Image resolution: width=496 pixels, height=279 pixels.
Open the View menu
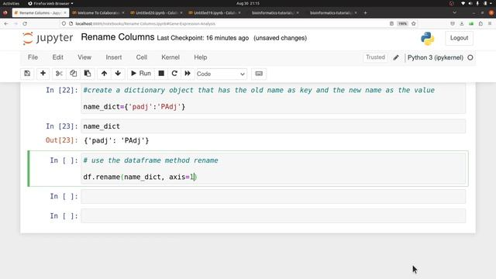84,57
